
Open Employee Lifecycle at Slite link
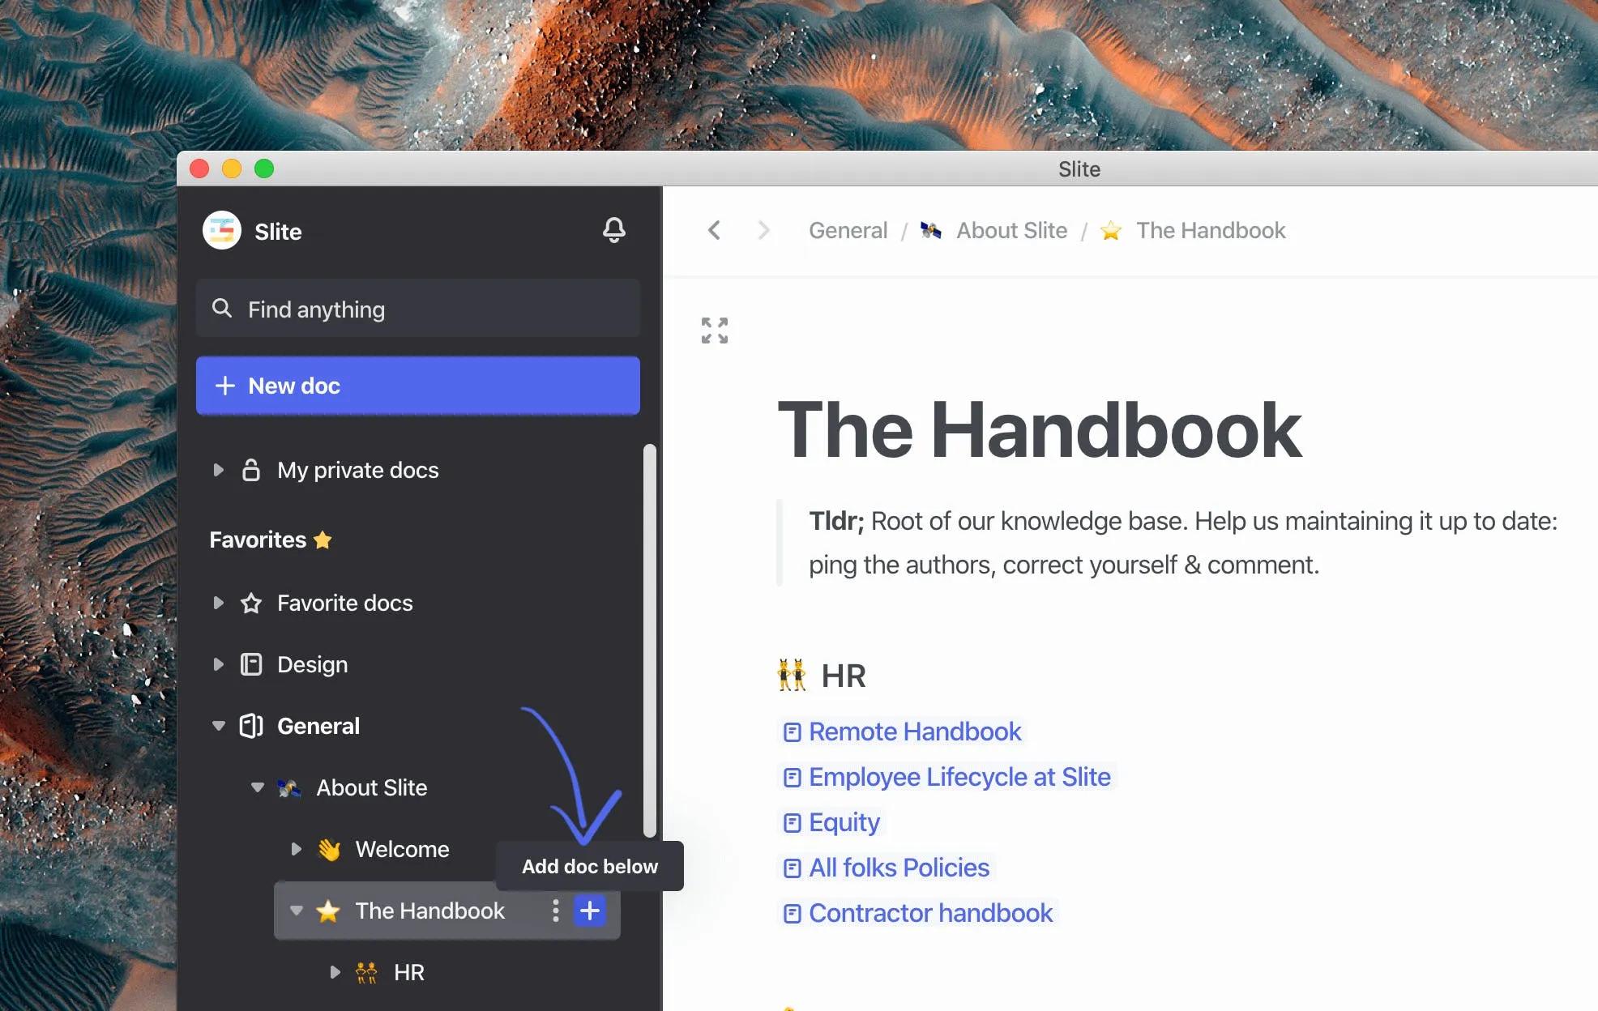pyautogui.click(x=959, y=777)
